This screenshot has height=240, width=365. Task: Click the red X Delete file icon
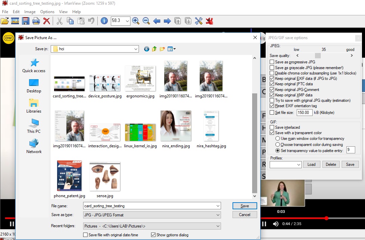47,21
